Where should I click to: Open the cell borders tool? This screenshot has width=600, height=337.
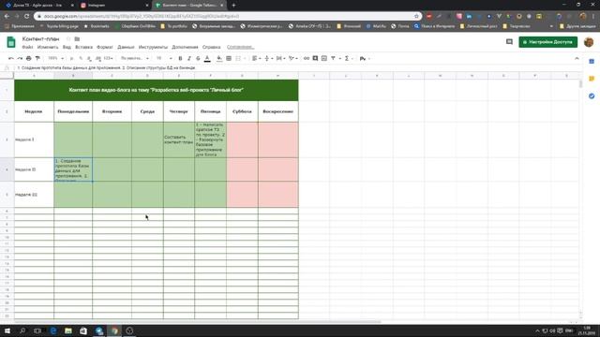tap(229, 58)
